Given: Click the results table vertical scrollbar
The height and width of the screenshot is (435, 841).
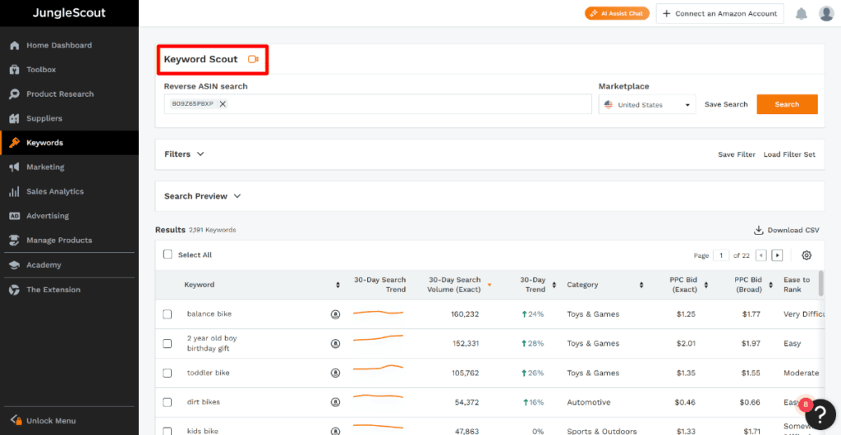Looking at the screenshot, I should [820, 283].
